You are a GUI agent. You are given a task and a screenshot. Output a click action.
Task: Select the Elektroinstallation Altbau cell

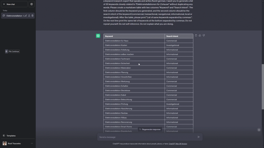134,118
